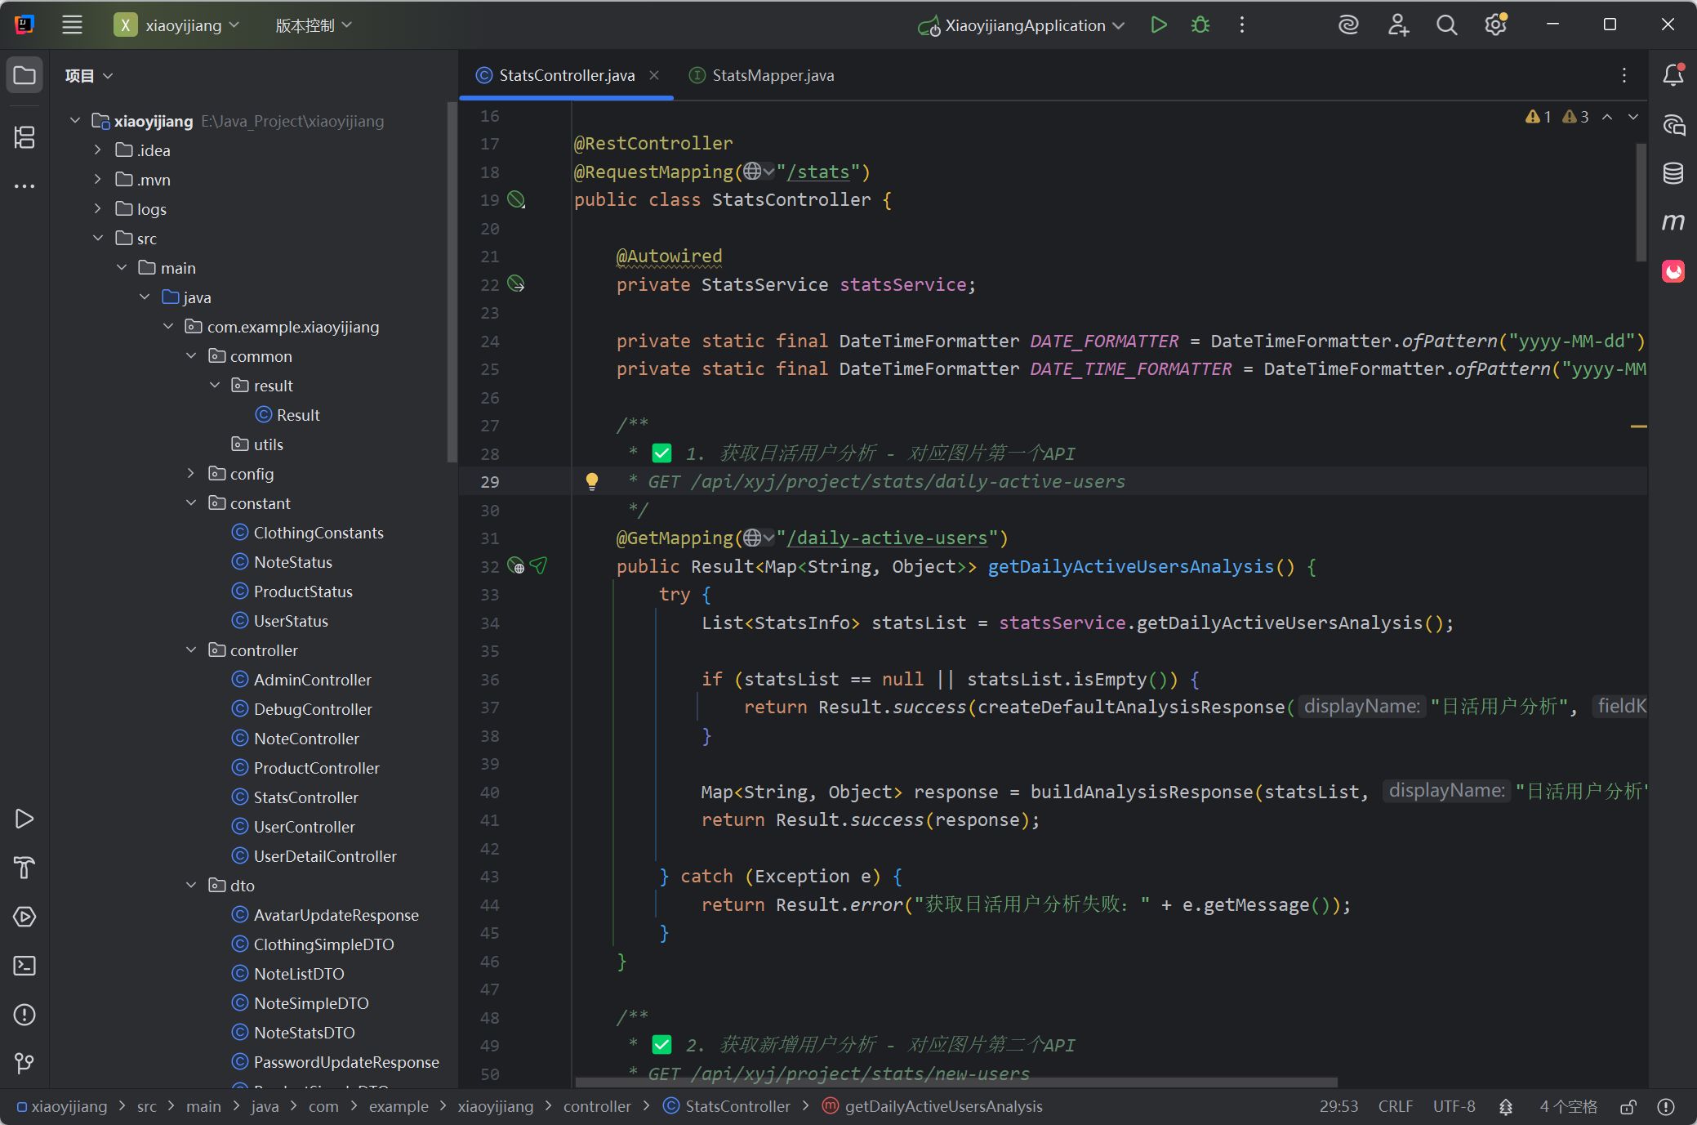Open the Maven tool window
Screen dimensions: 1697x1125
(x=1673, y=221)
